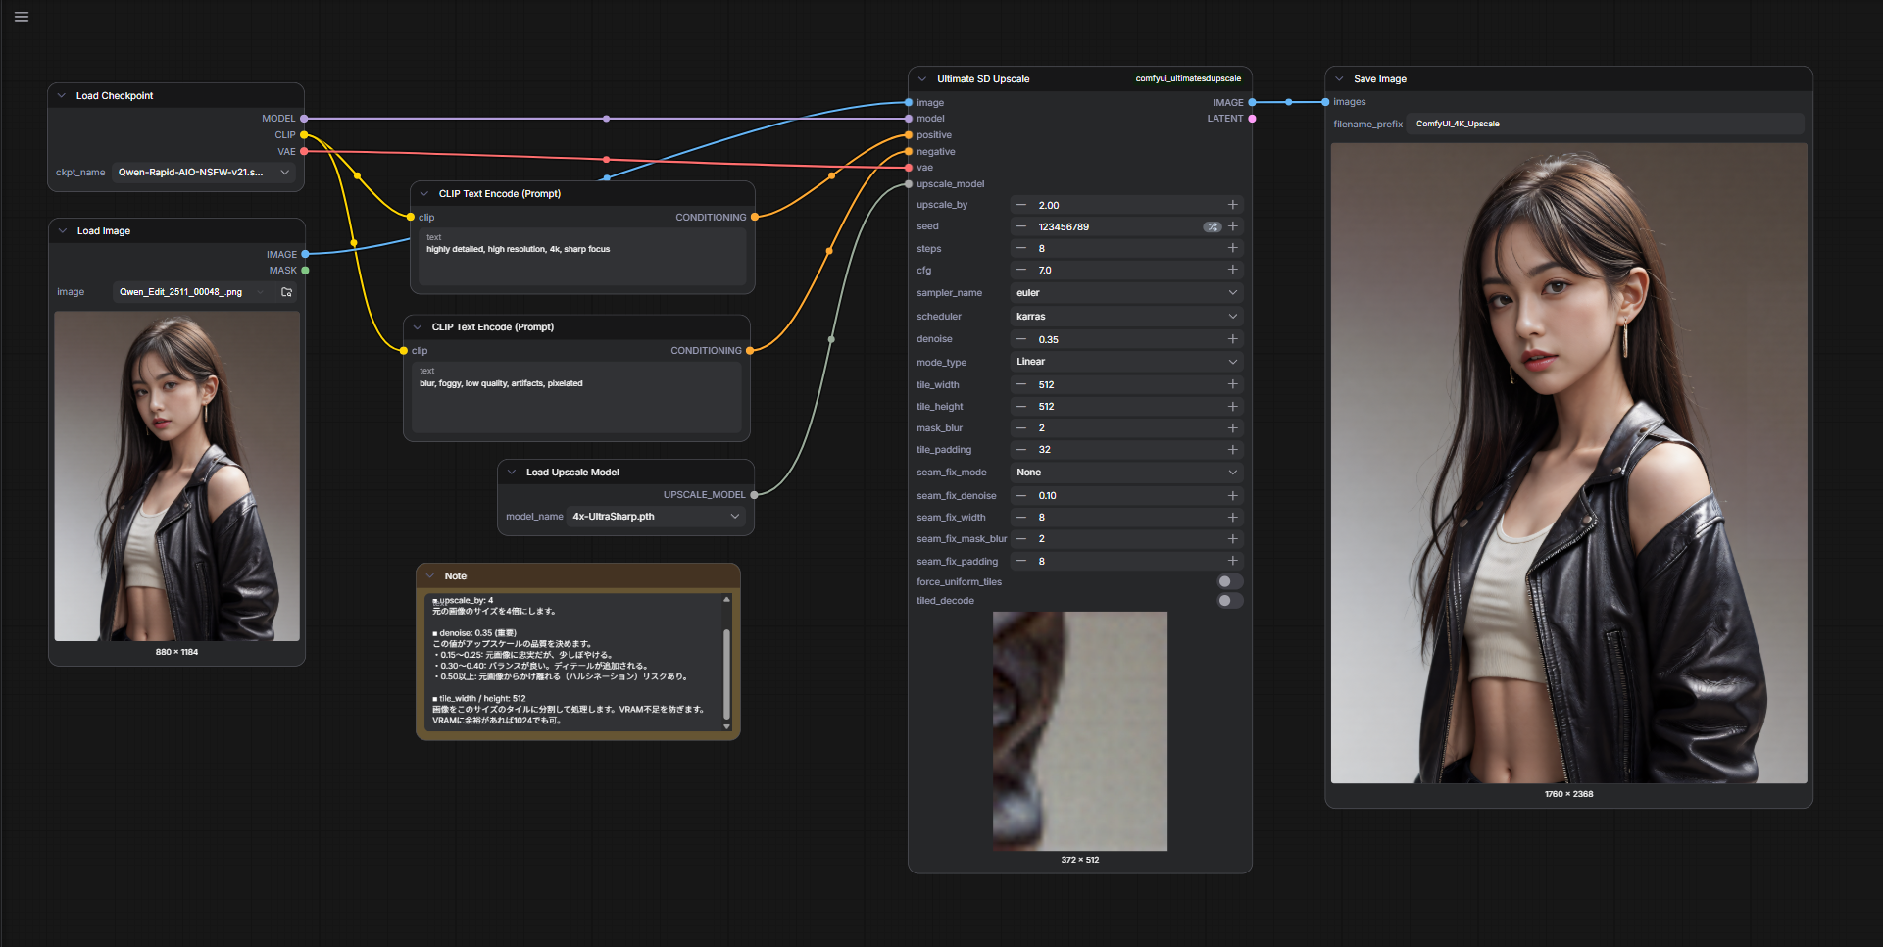Click the image upload folder icon
The height and width of the screenshot is (947, 1883).
click(286, 292)
